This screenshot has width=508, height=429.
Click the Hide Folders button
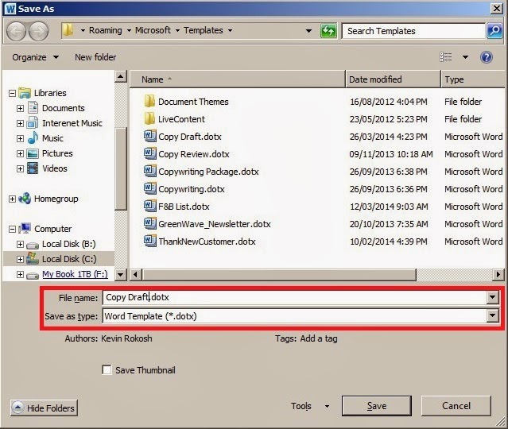point(44,408)
